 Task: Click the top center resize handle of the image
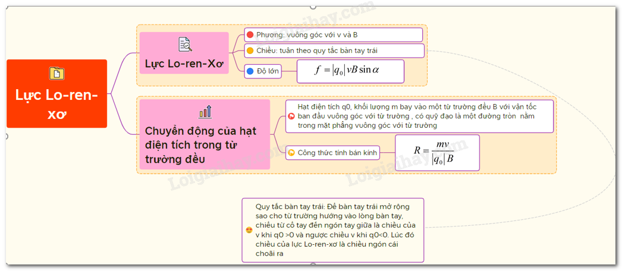click(x=313, y=7)
